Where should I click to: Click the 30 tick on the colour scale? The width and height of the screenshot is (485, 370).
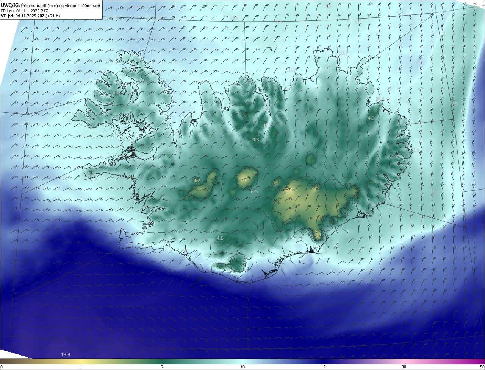pos(404,367)
